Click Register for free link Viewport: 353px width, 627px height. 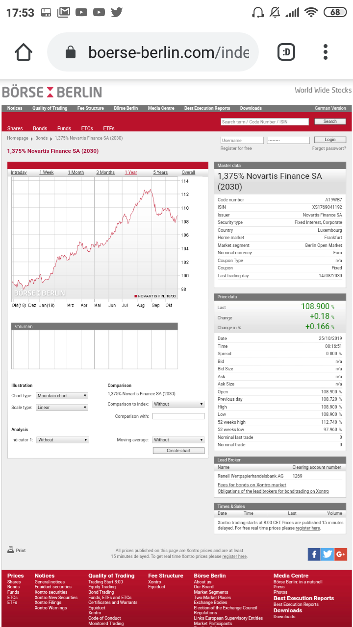point(236,148)
